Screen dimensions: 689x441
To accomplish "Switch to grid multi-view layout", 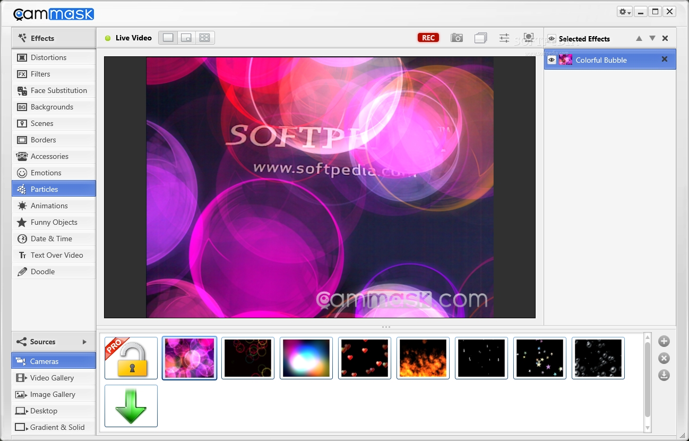I will click(x=205, y=38).
